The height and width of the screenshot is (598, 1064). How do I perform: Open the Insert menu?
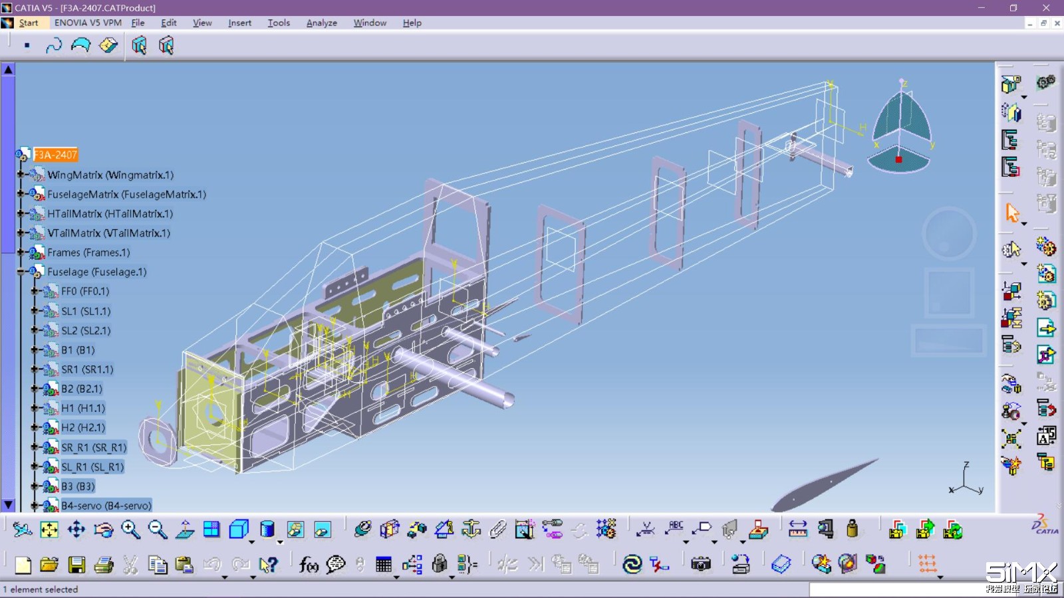click(239, 23)
